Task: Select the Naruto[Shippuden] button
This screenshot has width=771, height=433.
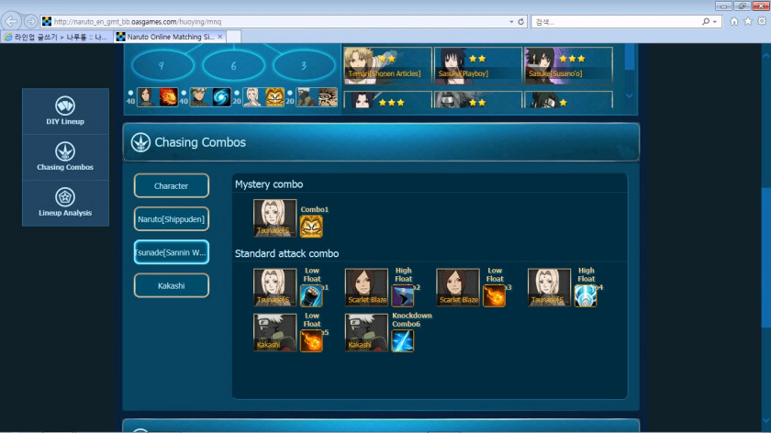Action: pyautogui.click(x=172, y=218)
